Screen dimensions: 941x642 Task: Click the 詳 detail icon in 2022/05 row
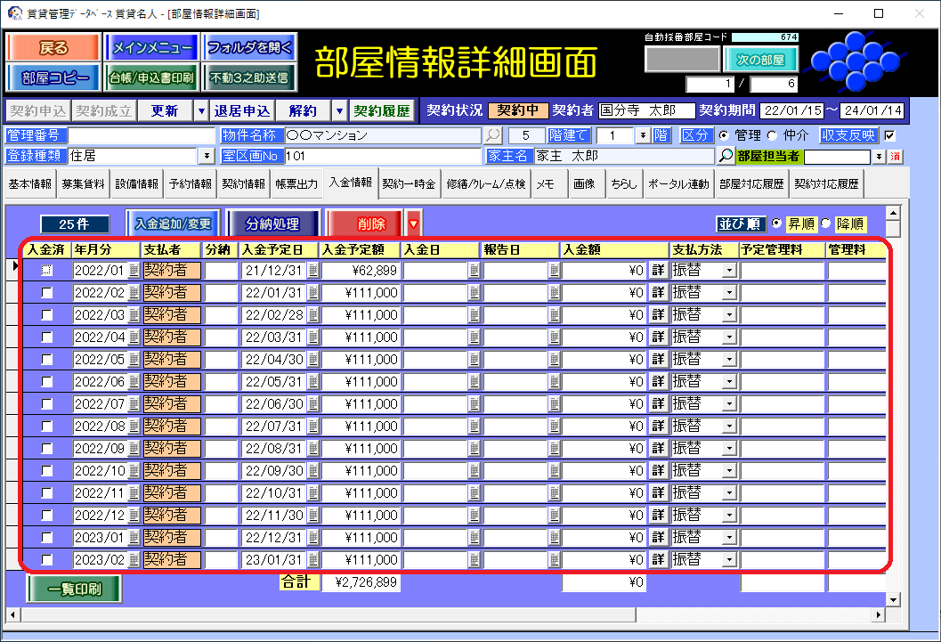[658, 360]
